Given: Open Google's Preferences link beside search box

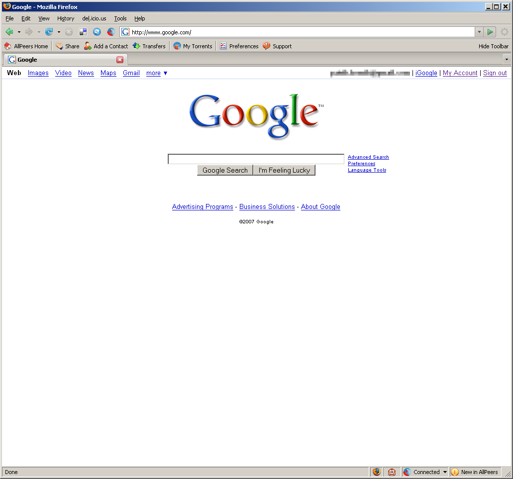Looking at the screenshot, I should click(362, 164).
